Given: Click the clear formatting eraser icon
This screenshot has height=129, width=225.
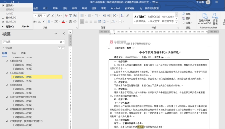Looking at the screenshot, I should tap(66, 16).
